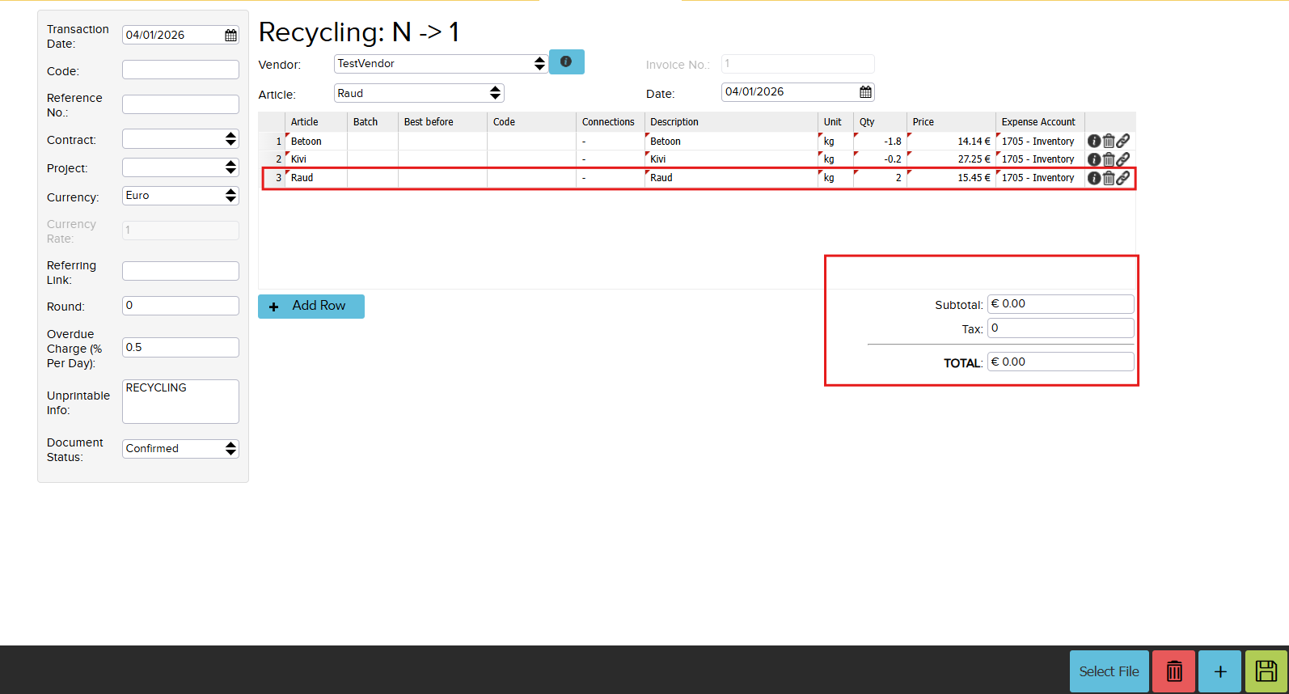
Task: Open the Vendor dropdown
Action: [x=441, y=64]
